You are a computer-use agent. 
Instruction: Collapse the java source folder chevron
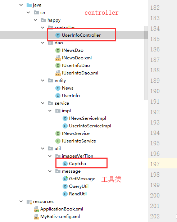pos(21,5)
